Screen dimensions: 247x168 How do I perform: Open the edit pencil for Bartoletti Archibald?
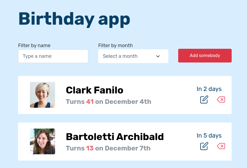(204, 146)
